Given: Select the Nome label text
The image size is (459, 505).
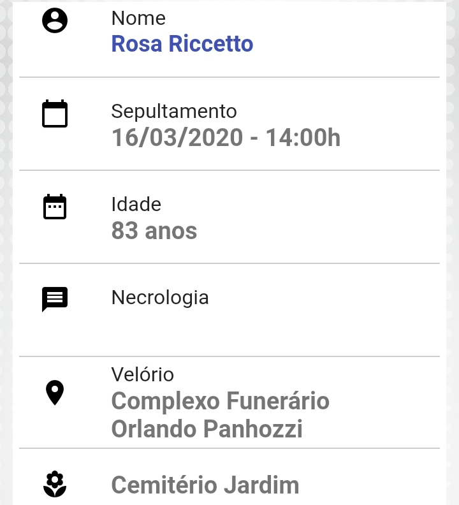Looking at the screenshot, I should [x=138, y=18].
